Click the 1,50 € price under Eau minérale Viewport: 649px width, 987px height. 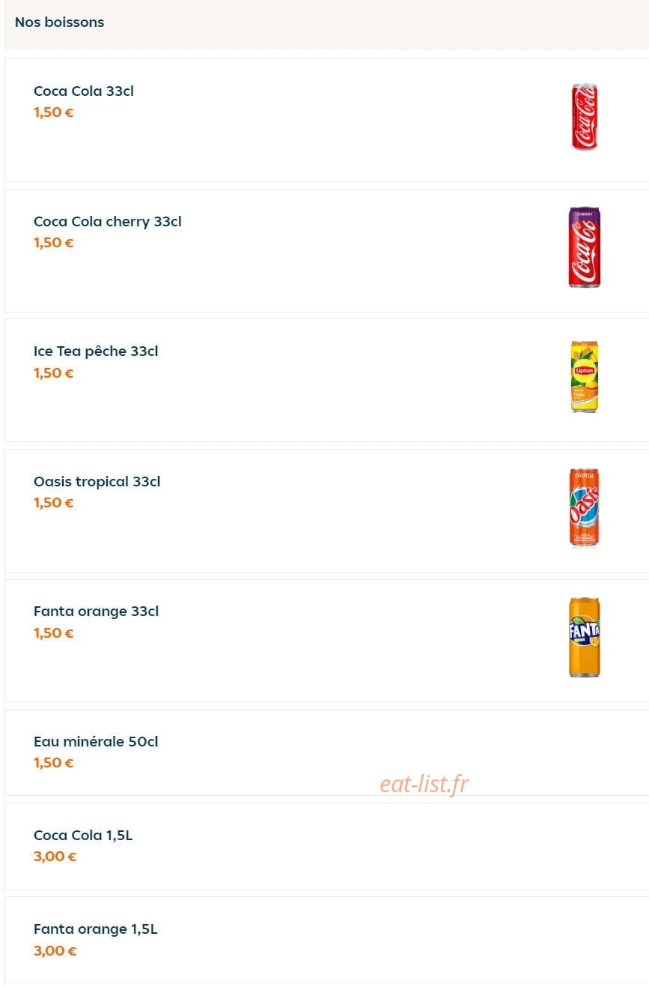click(54, 763)
